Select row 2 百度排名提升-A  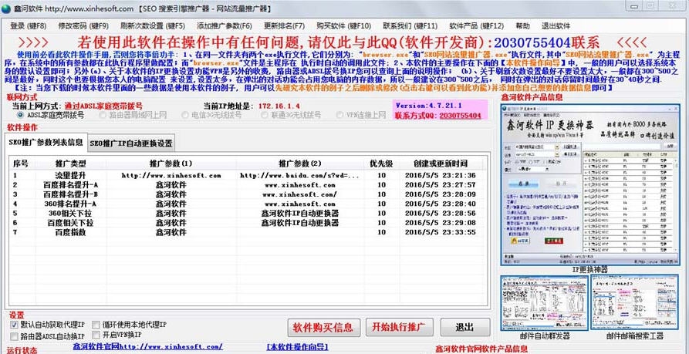[246, 185]
